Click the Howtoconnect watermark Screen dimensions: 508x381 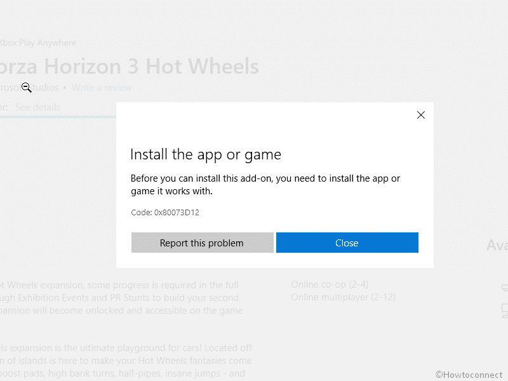[x=470, y=375]
